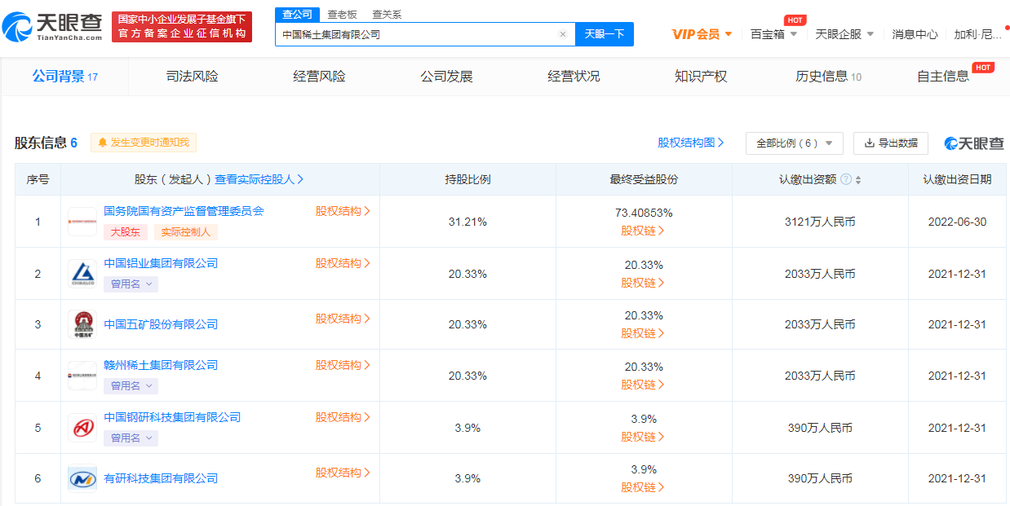The image size is (1010, 506).
Task: Open the 自主信息 tab
Action: click(943, 77)
